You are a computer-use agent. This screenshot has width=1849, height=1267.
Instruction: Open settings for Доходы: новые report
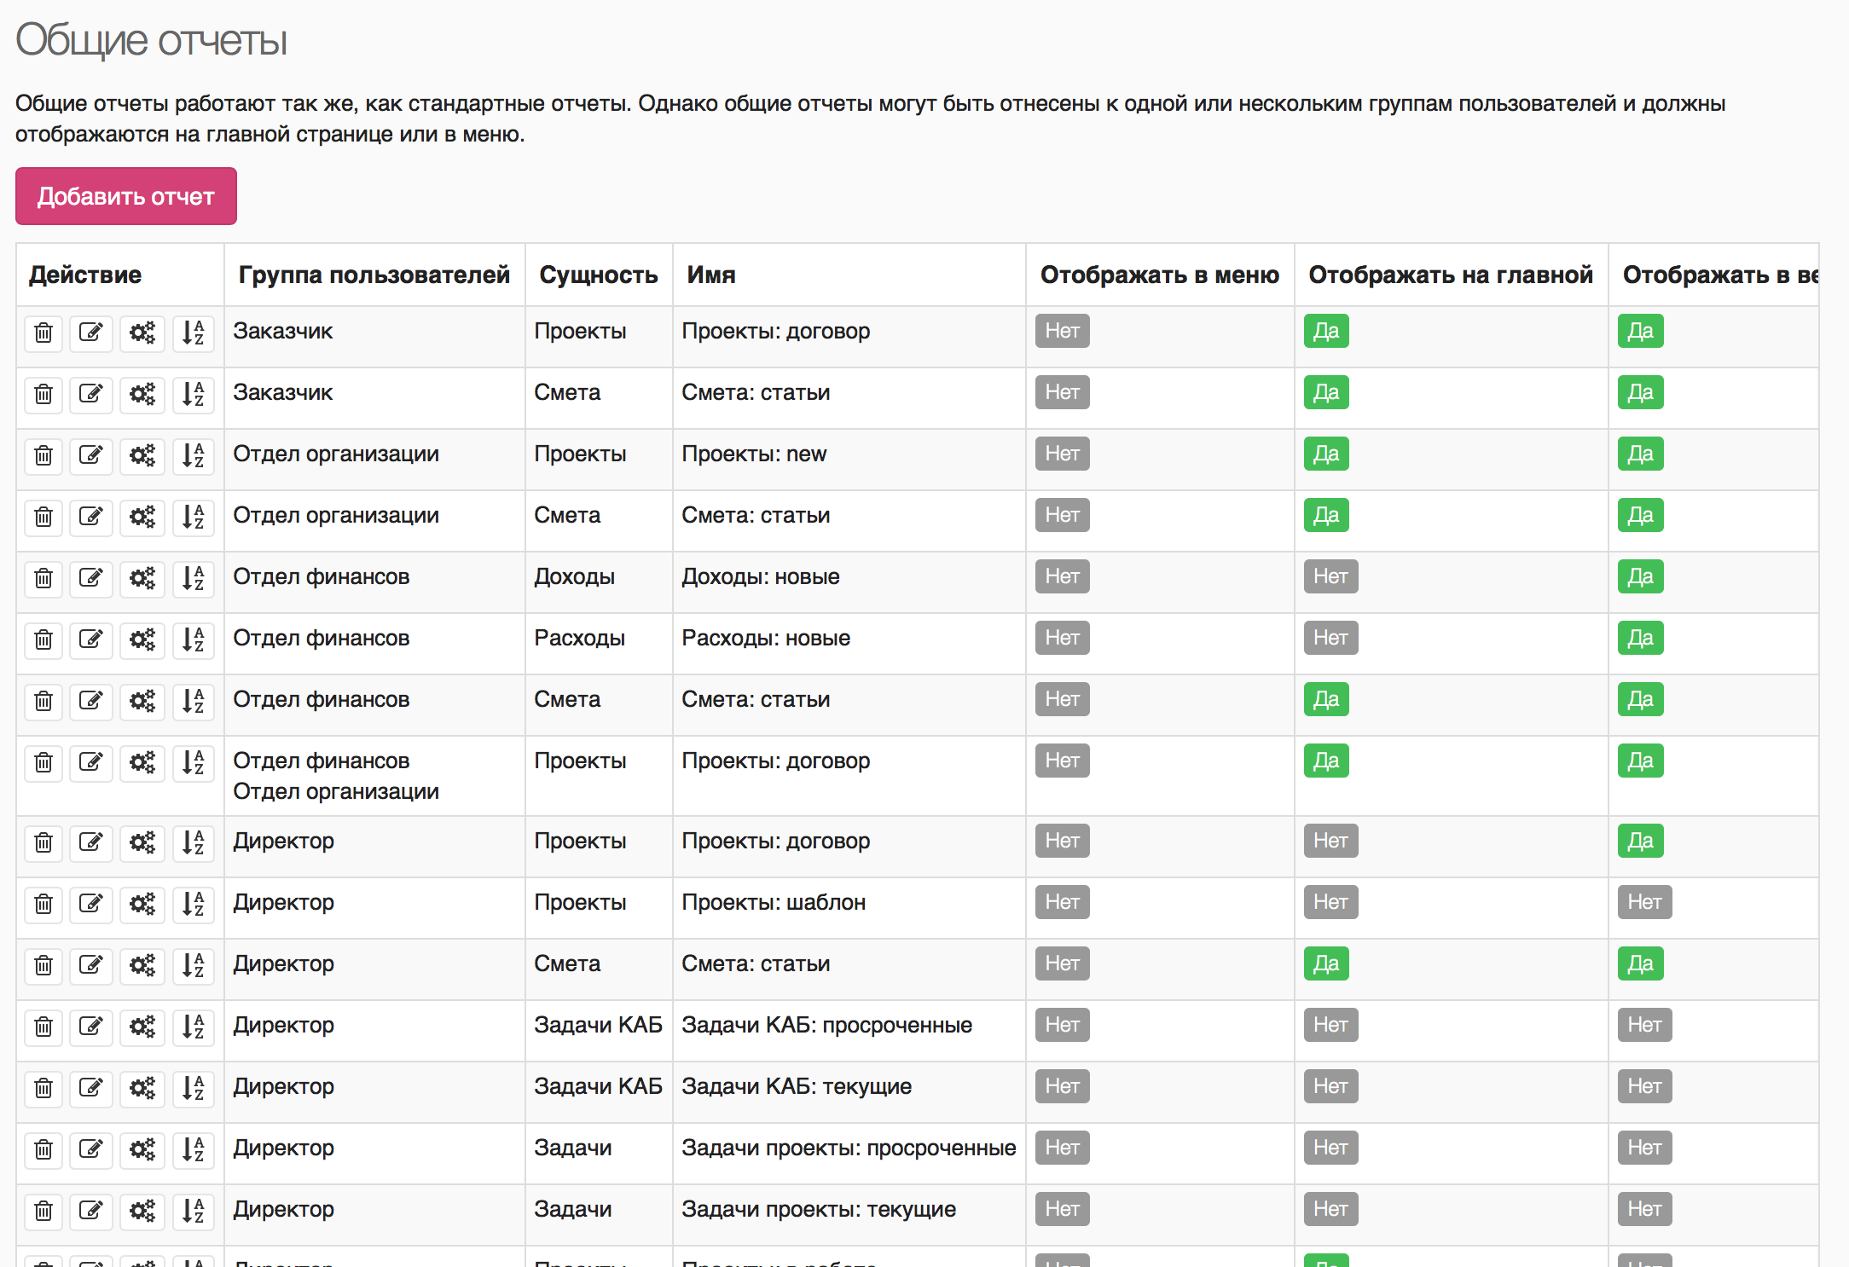click(142, 578)
